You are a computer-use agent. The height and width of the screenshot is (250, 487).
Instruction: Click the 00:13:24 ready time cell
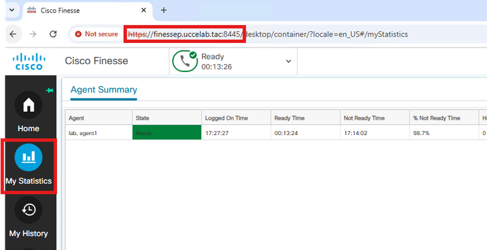coord(305,133)
